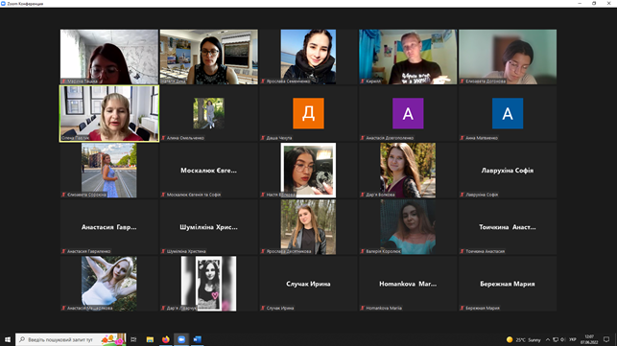Open the weather widget showing 25°C Sunny

(x=523, y=339)
